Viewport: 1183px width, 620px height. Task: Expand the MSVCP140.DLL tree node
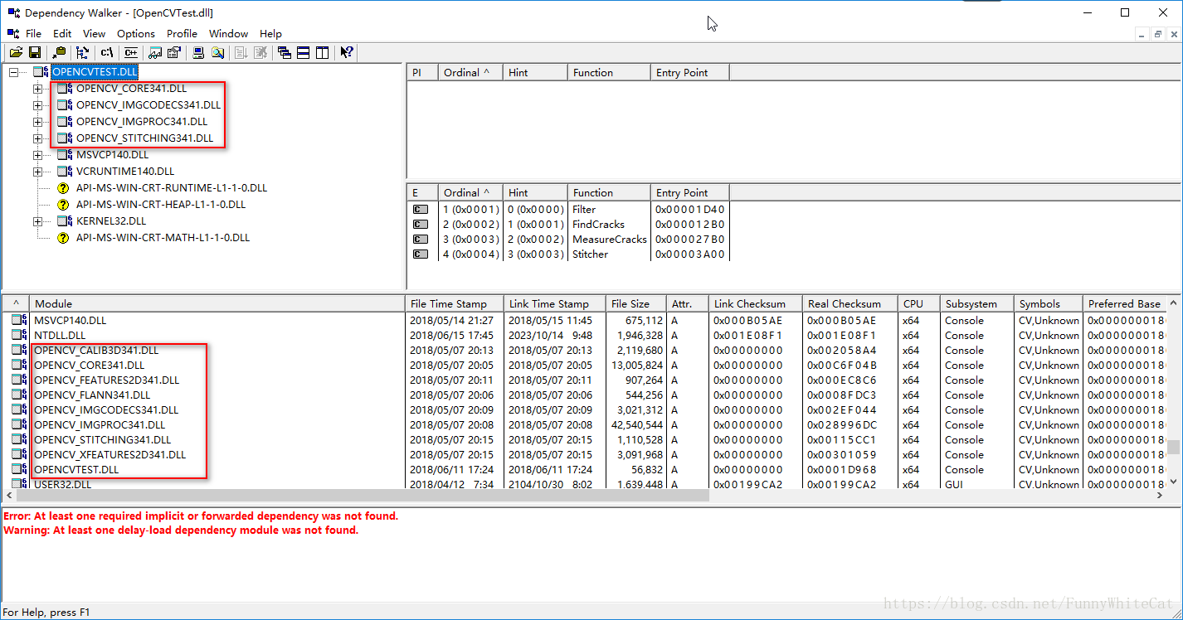[x=37, y=155]
